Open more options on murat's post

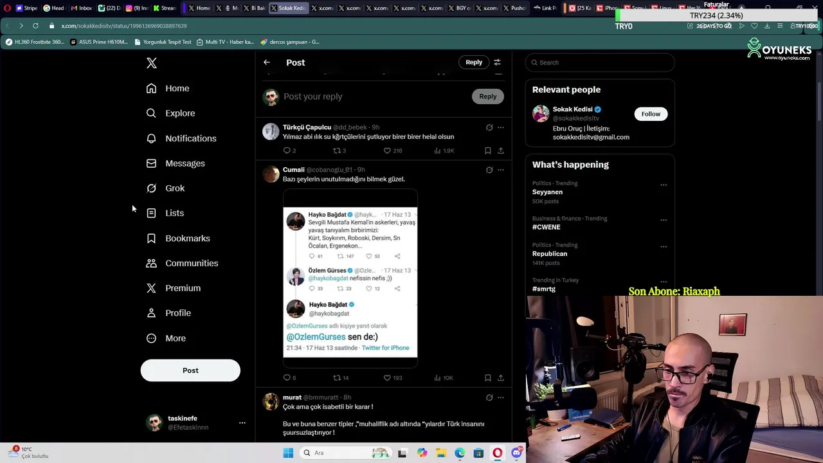[501, 397]
